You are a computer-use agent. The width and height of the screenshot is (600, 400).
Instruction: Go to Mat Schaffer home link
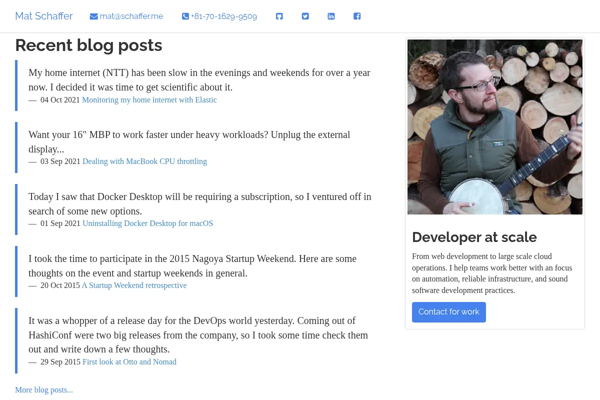pos(44,16)
